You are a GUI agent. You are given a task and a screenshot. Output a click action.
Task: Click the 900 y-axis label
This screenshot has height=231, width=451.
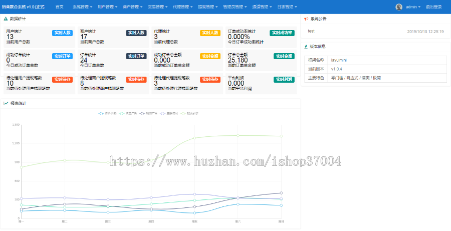click(x=17, y=162)
